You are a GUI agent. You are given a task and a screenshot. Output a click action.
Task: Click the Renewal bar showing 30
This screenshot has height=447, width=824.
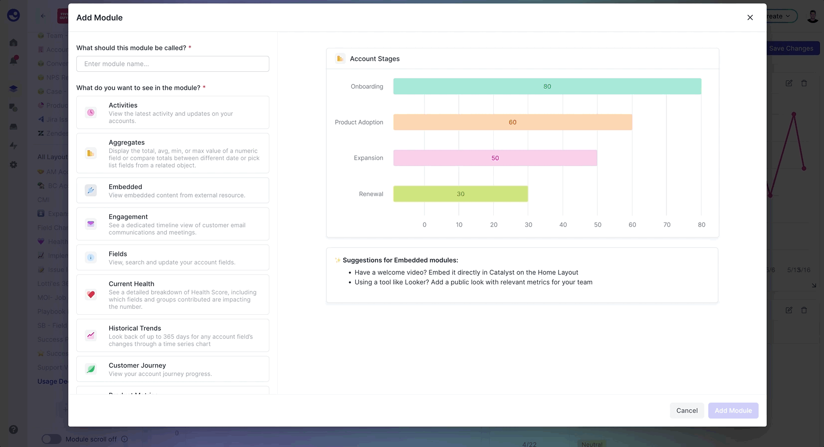tap(460, 194)
